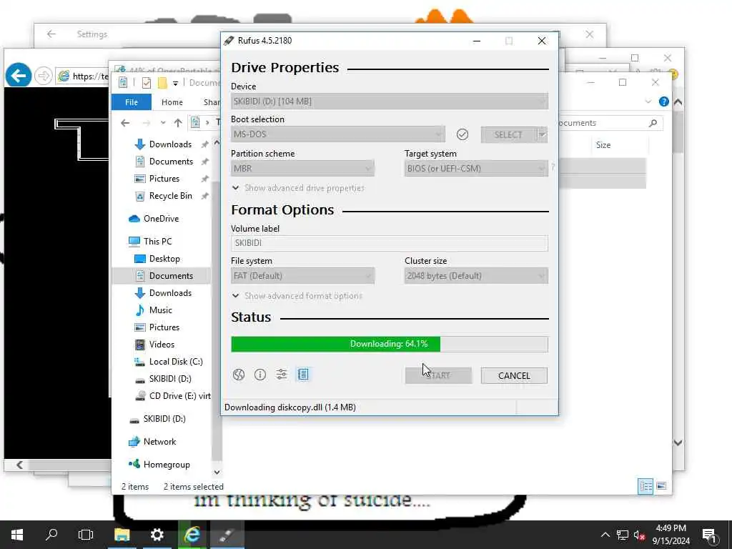Screen dimensions: 732x549
Task: Open the Home tab in File Explorer
Action: [172, 102]
